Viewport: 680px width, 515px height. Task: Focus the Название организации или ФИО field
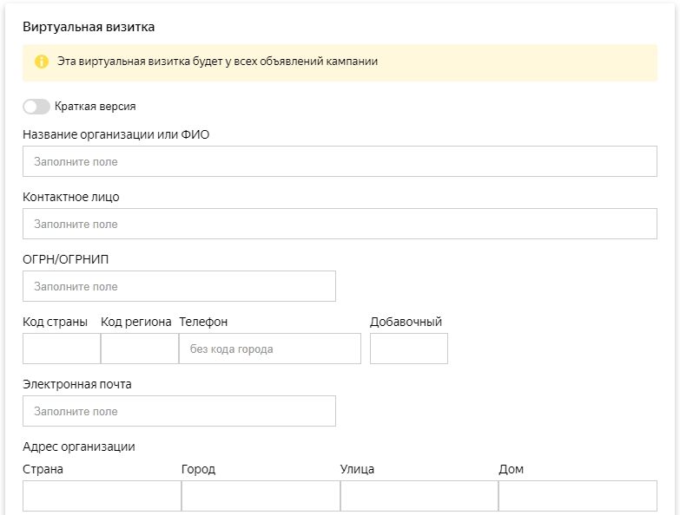pyautogui.click(x=340, y=161)
